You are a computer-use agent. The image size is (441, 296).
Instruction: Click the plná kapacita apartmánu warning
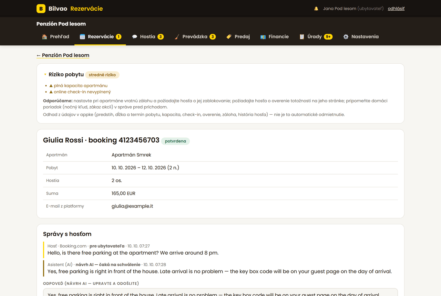pyautogui.click(x=79, y=85)
